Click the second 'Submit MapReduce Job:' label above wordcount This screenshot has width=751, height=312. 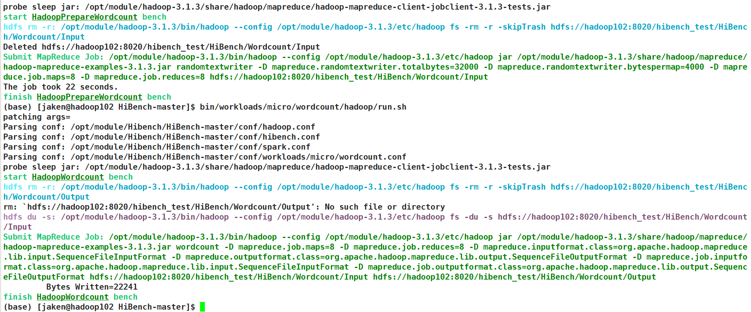click(x=54, y=237)
